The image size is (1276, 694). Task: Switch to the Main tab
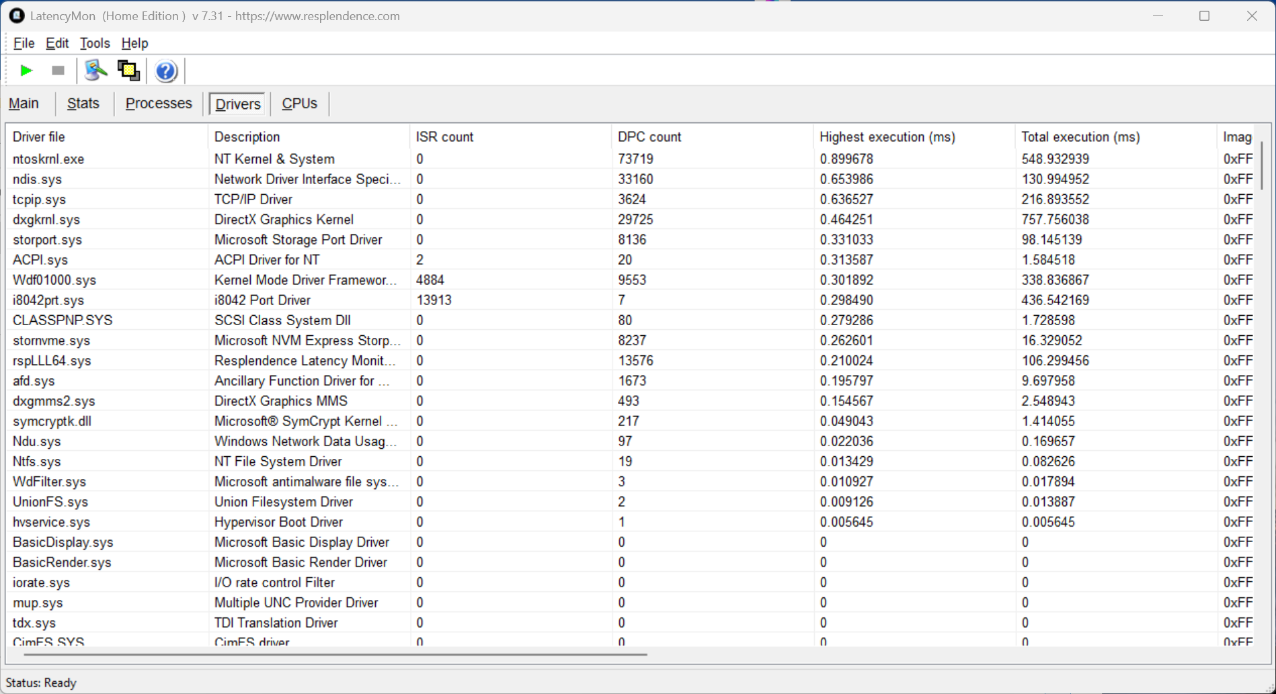pos(24,103)
